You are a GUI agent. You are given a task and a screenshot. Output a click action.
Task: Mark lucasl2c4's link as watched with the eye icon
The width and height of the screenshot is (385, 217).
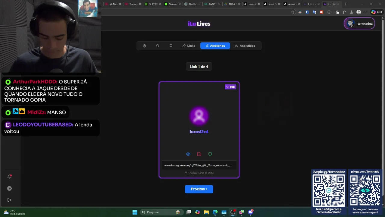(x=188, y=154)
